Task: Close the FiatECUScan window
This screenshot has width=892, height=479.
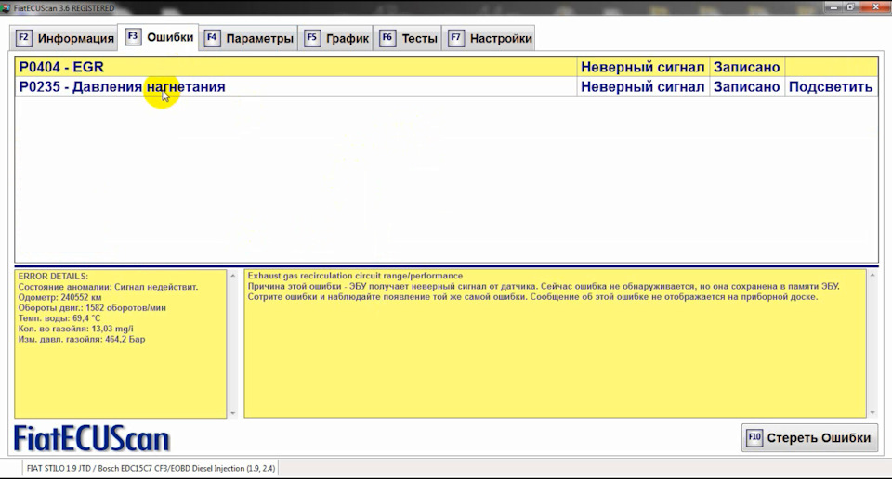Action: [x=875, y=7]
